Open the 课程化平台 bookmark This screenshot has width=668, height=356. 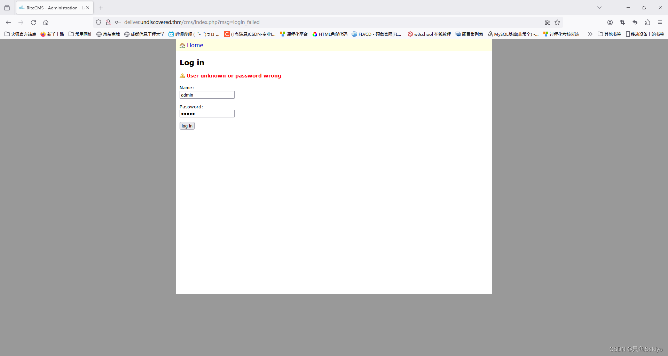click(x=294, y=34)
